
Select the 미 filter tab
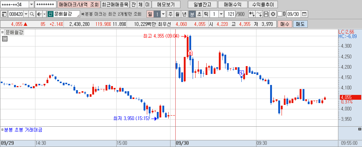[147, 4]
